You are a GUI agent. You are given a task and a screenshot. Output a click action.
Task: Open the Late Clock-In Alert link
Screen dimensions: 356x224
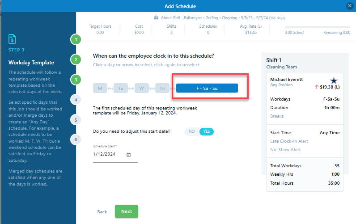tap(289, 141)
